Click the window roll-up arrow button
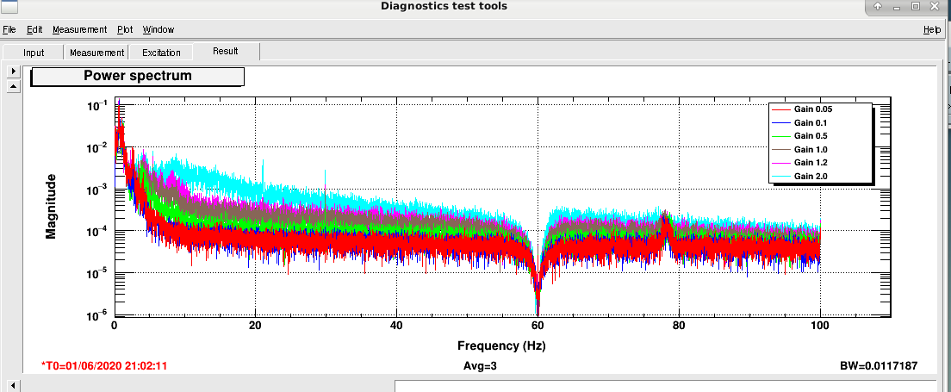Image resolution: width=951 pixels, height=392 pixels. (879, 7)
